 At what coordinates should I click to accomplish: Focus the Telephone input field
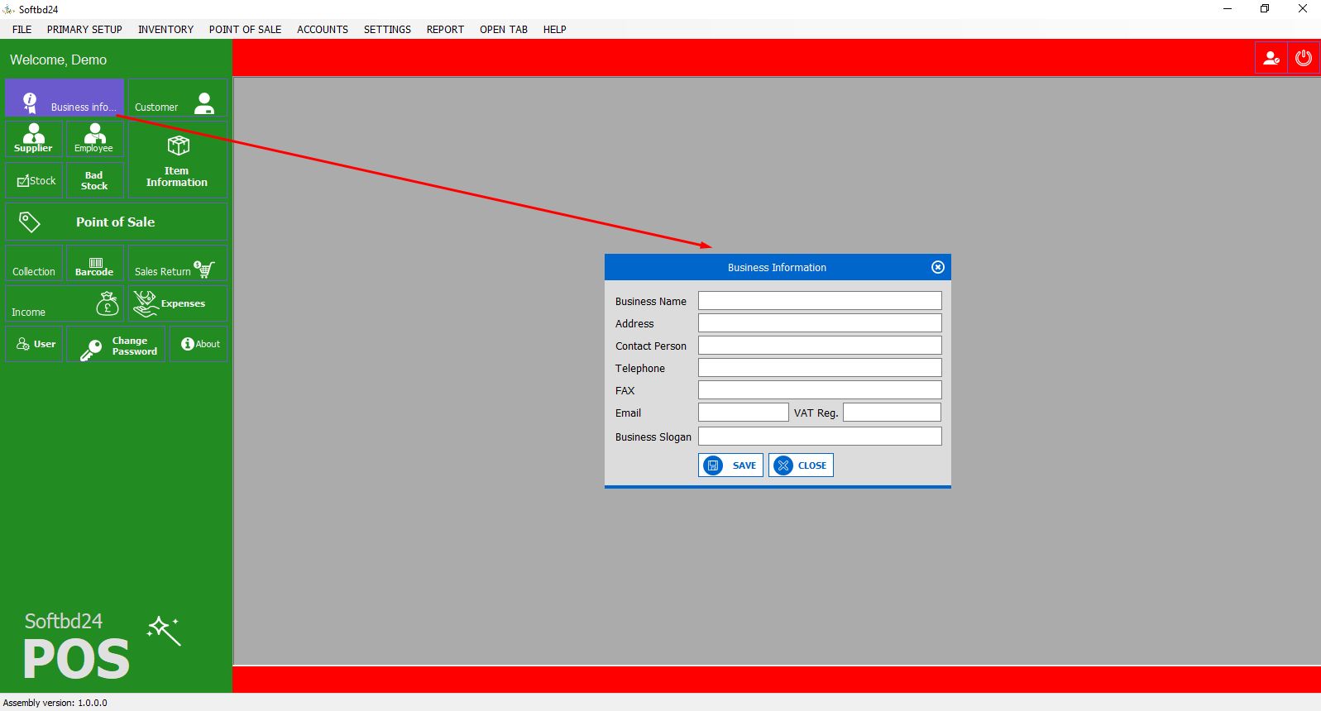(x=820, y=367)
